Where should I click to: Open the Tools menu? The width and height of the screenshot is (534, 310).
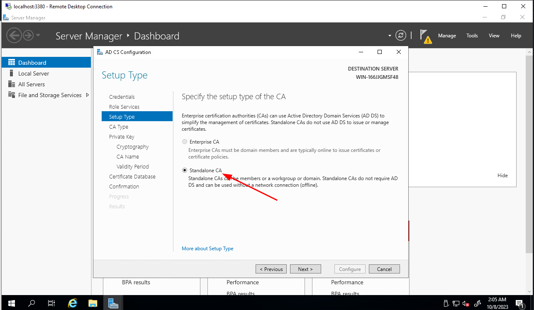pos(472,36)
